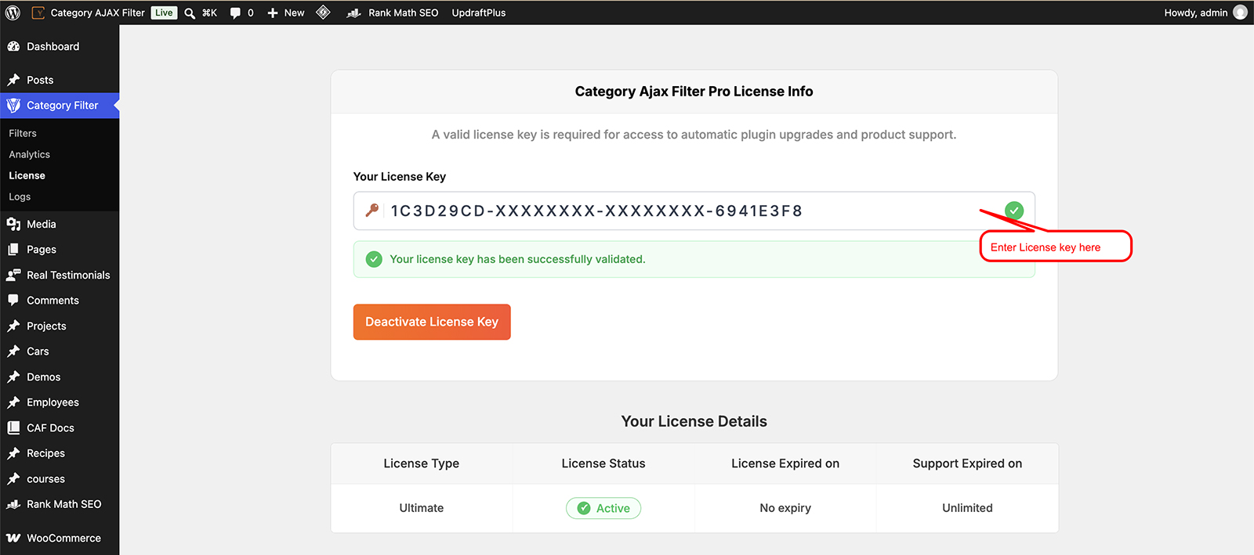Viewport: 1254px width, 555px height.
Task: Open the Media menu label
Action: point(42,224)
